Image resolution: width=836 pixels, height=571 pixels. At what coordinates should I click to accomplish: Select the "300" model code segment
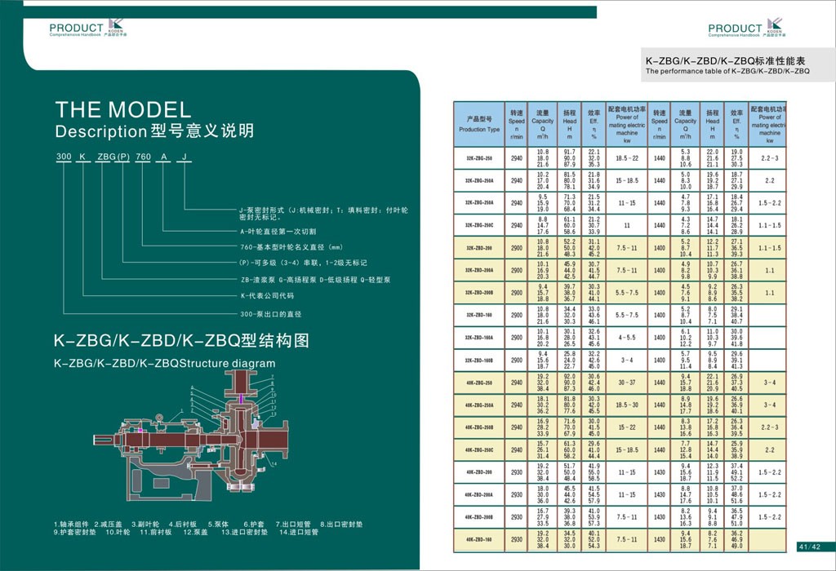63,157
